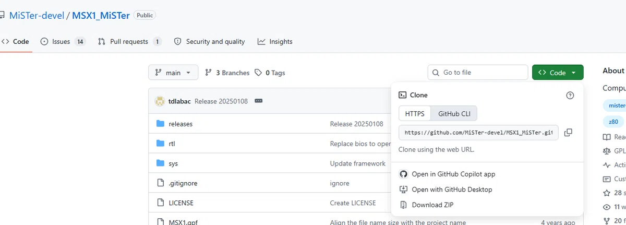Click the releases folder icon
626x225 pixels.
click(x=161, y=124)
